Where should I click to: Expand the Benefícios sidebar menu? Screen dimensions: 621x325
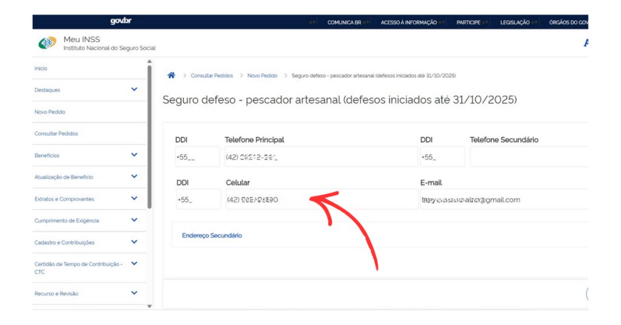point(134,155)
